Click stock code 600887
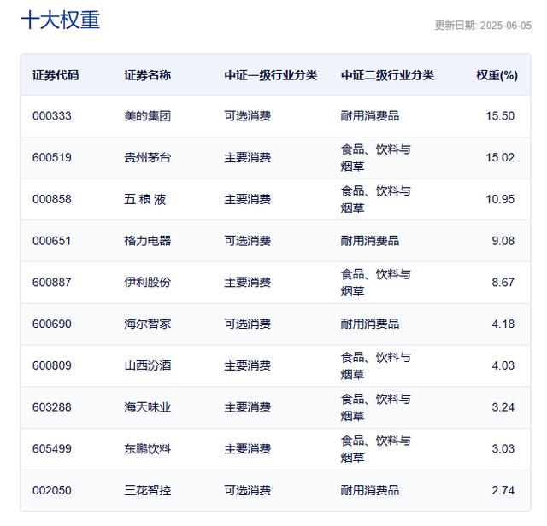547x526 pixels. click(x=52, y=283)
